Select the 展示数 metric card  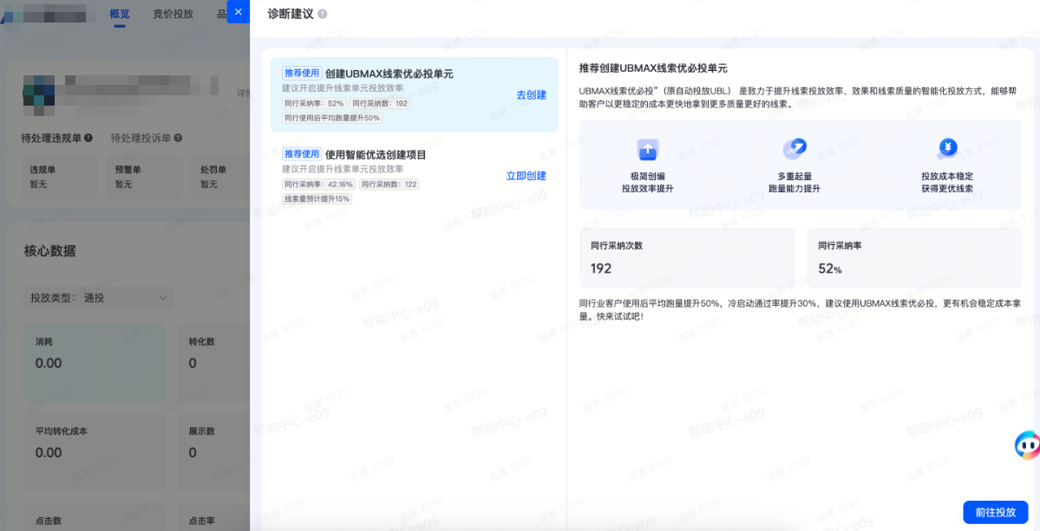coord(213,453)
